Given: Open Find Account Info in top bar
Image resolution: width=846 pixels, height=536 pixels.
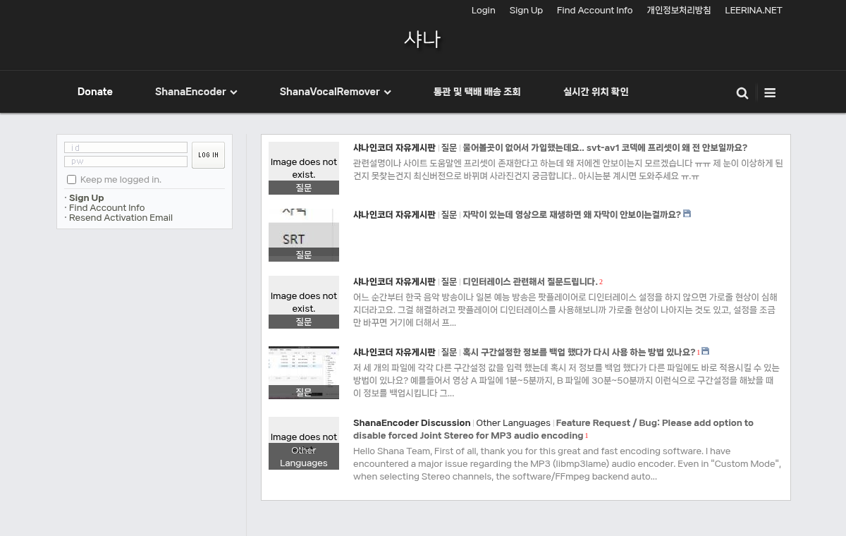Looking at the screenshot, I should pyautogui.click(x=594, y=11).
